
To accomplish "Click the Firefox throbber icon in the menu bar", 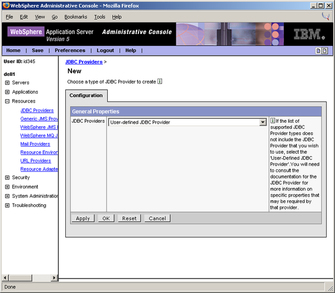I will 326,16.
